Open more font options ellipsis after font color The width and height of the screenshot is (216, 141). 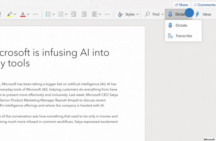coord(35,14)
